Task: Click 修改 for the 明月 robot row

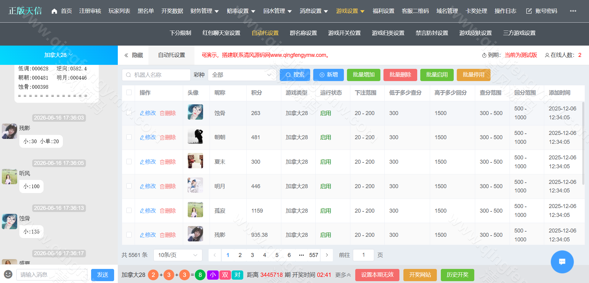Action: point(148,186)
